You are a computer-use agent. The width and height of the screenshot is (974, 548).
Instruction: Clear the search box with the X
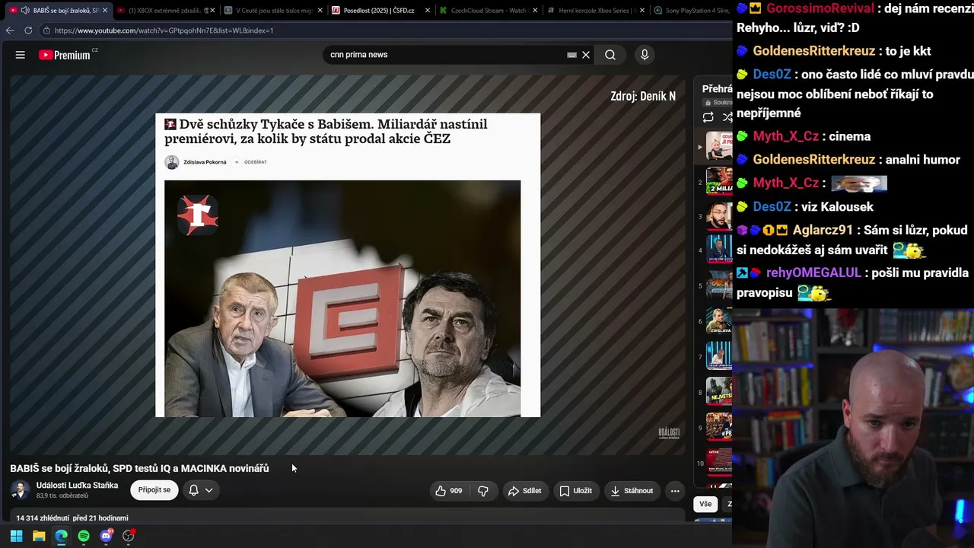point(586,55)
